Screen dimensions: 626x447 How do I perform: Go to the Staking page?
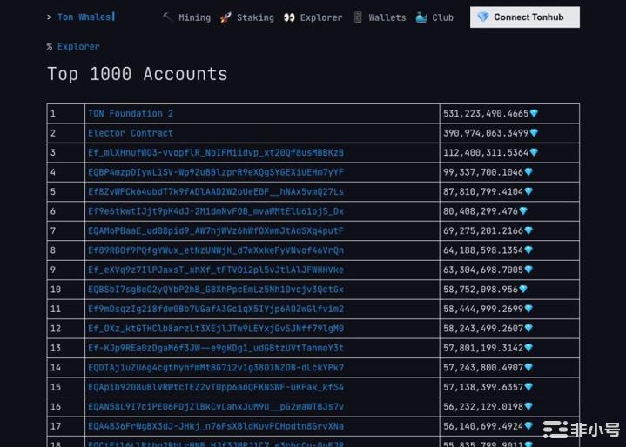[x=255, y=17]
